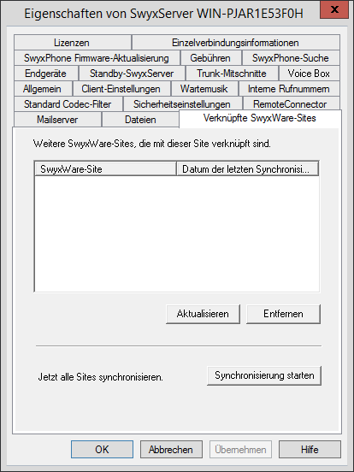Sort by SwyxWare-Site column header

tap(105, 168)
